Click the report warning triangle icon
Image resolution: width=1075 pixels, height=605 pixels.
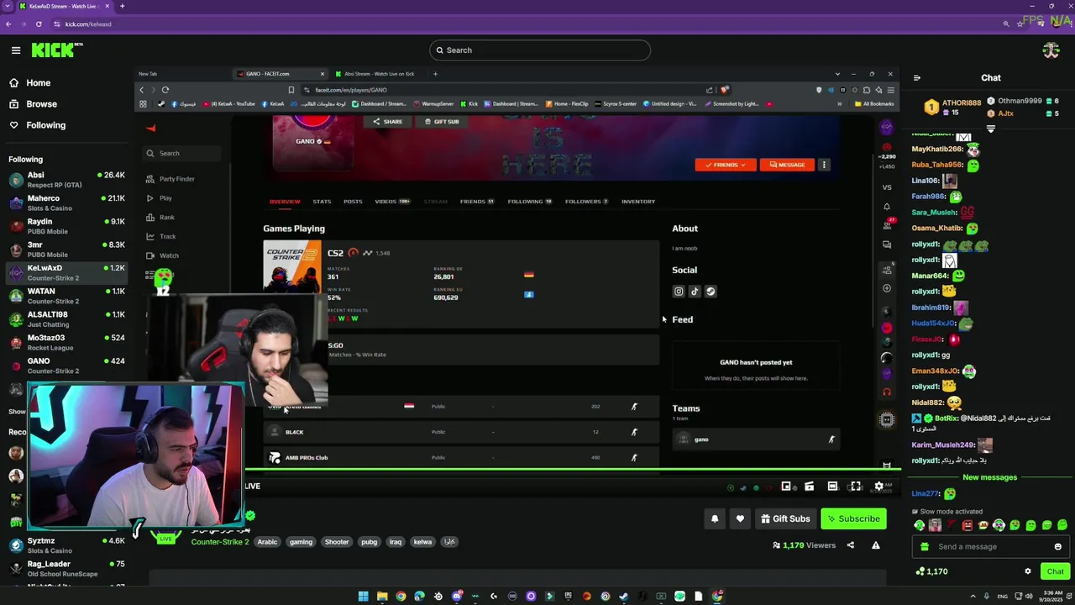875,545
